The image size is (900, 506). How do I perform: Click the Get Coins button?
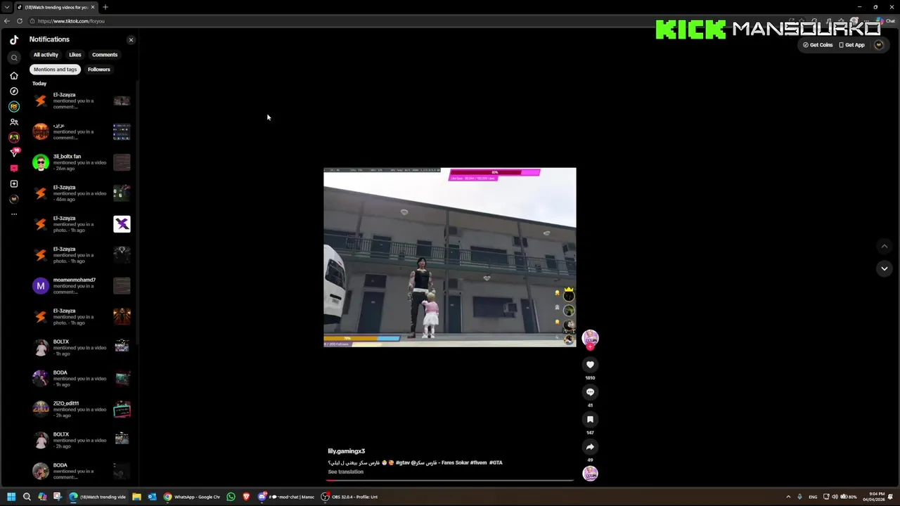click(x=818, y=45)
